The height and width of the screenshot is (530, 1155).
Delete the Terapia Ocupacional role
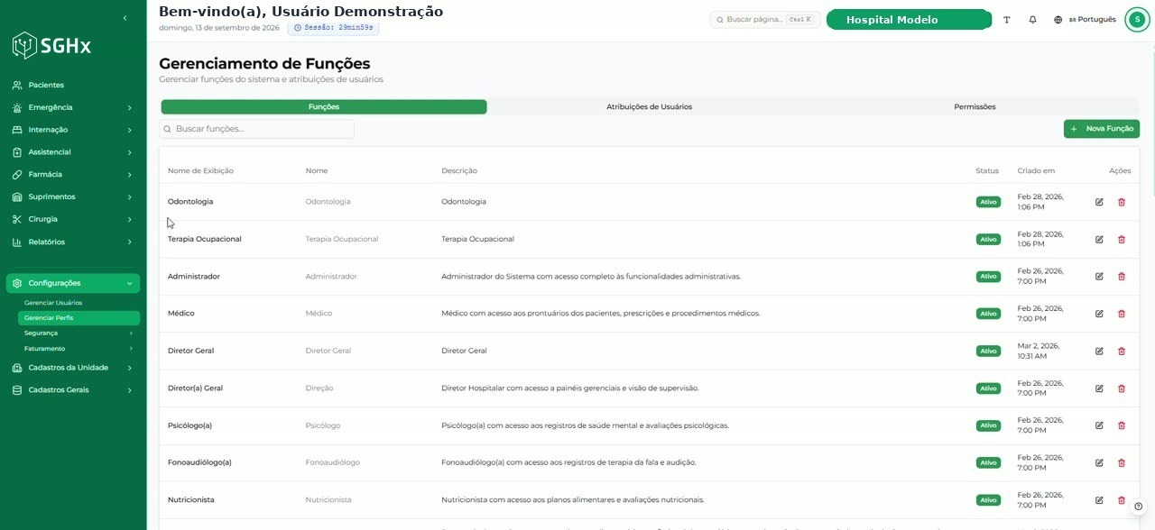tap(1122, 239)
